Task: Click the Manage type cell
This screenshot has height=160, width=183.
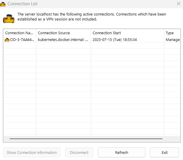Action: point(172,40)
